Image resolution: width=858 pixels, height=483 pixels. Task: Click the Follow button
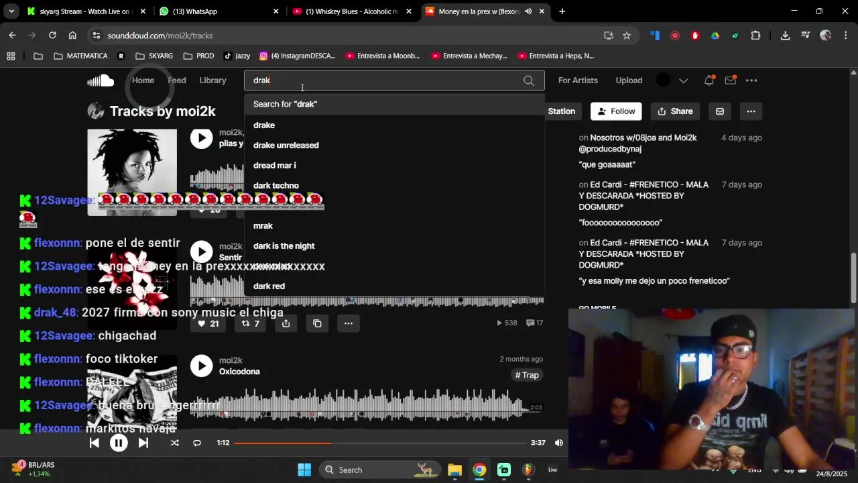[x=616, y=111]
